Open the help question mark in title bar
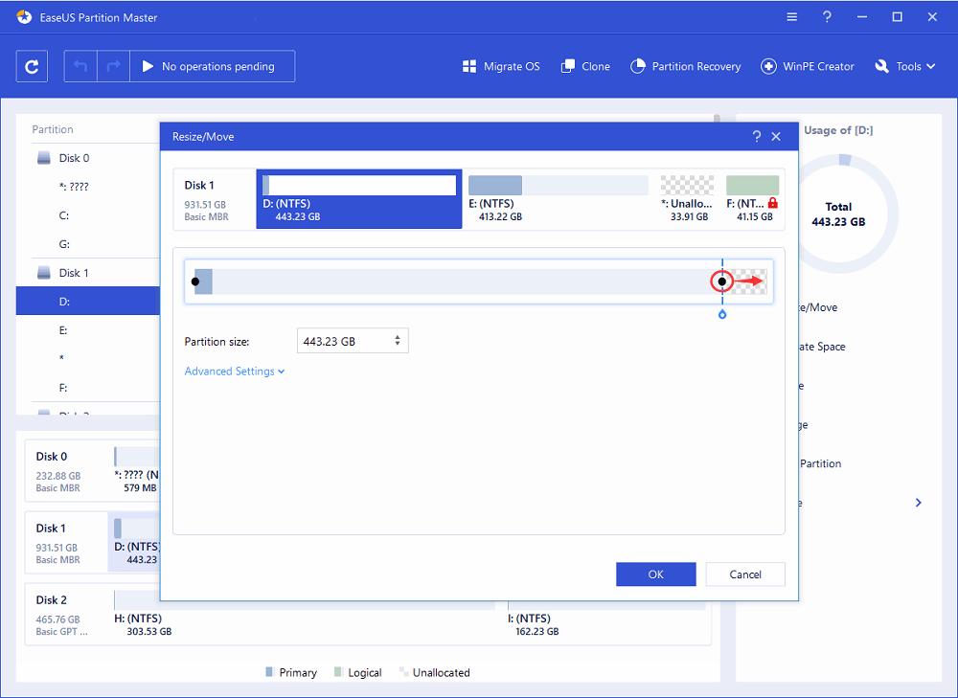Image resolution: width=958 pixels, height=698 pixels. (x=827, y=17)
